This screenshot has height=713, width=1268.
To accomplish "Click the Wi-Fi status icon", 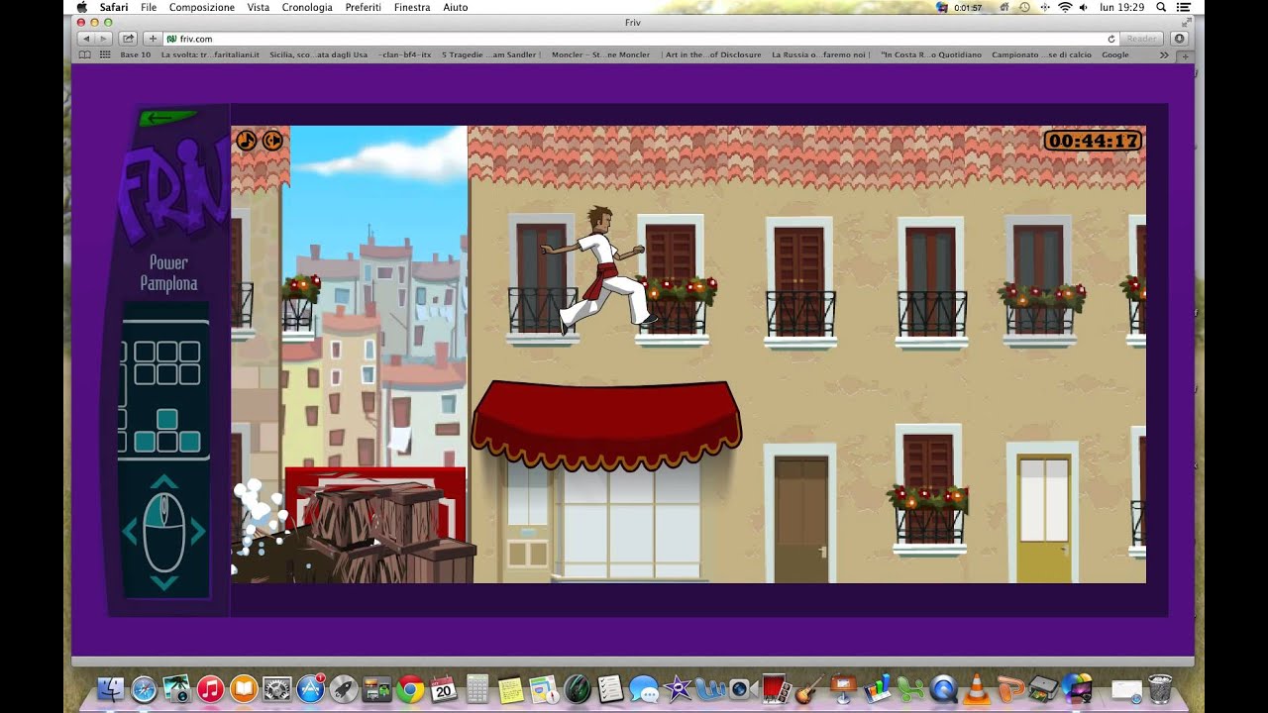I will coord(1065,7).
